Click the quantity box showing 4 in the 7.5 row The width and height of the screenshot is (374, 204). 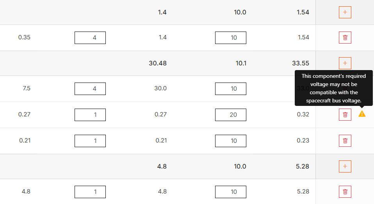(90, 89)
